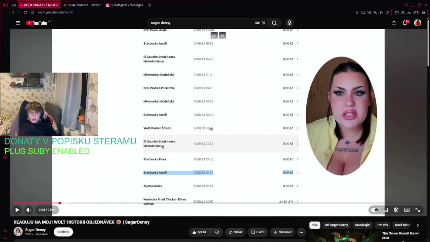Open the YouTube guide hamburger menu
Screen dimensions: 430x242
[18, 23]
